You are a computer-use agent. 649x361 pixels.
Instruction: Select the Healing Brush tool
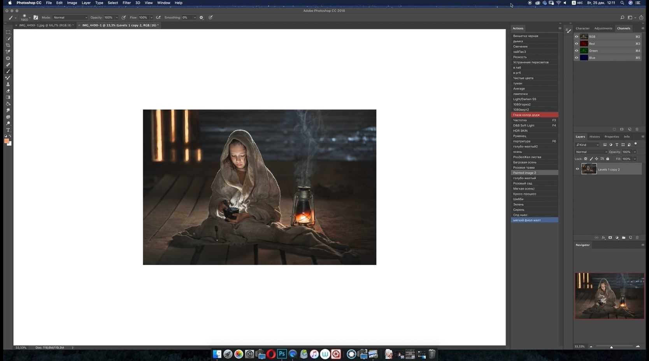pos(8,65)
